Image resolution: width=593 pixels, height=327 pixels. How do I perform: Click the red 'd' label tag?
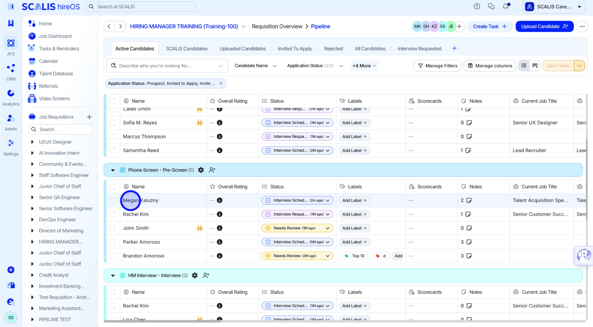coord(380,256)
